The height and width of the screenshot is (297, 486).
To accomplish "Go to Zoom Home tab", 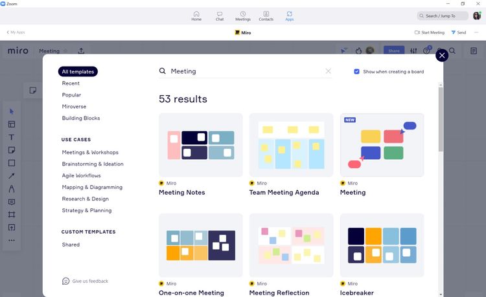I will (196, 16).
